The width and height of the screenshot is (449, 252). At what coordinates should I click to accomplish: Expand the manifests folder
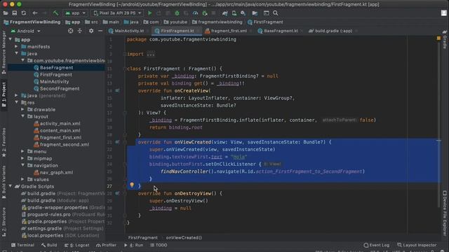17,47
